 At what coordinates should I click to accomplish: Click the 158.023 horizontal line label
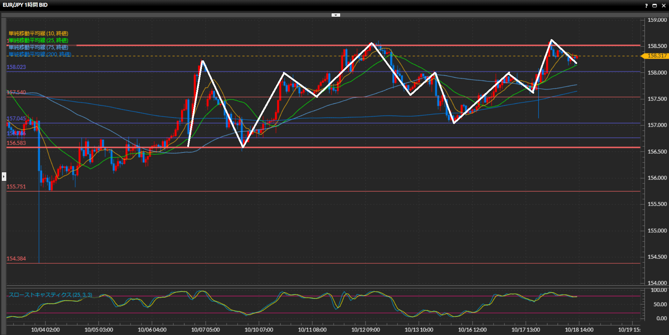[16, 67]
